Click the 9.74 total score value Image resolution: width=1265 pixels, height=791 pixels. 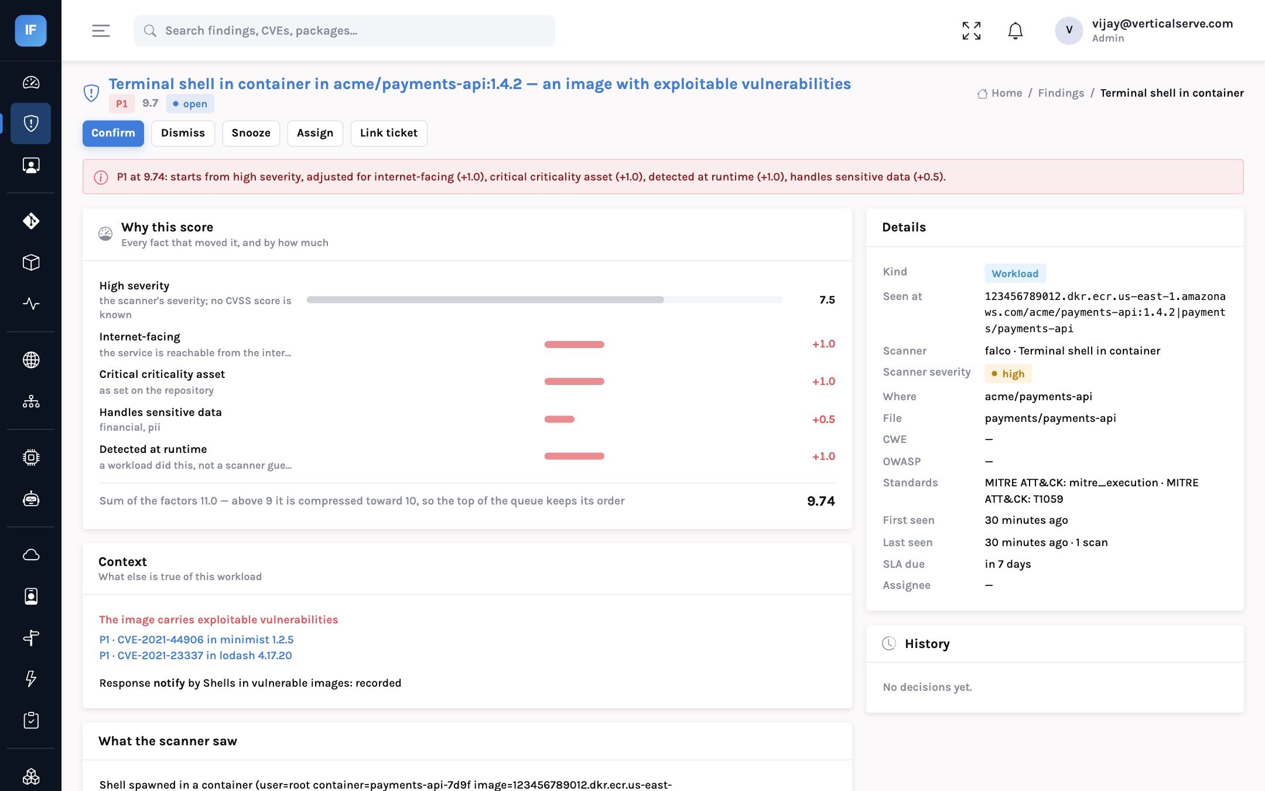[821, 501]
